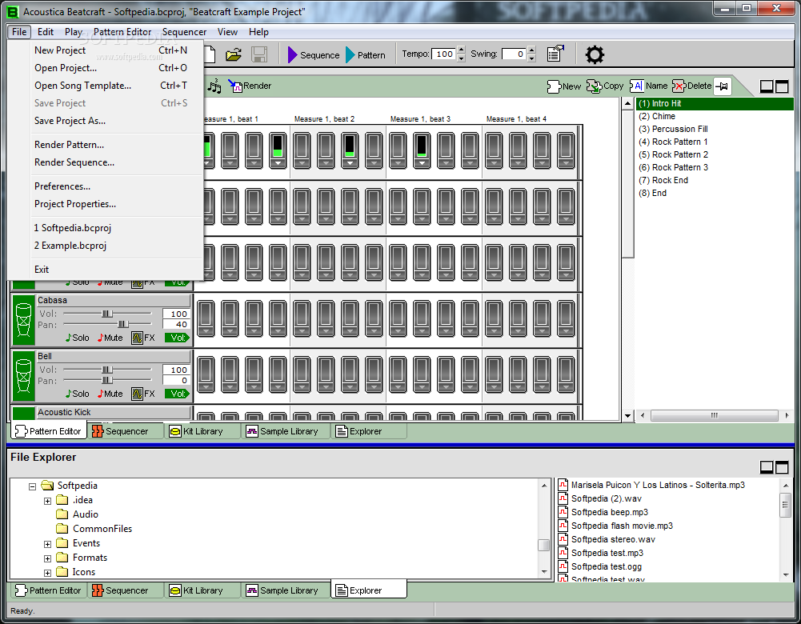Open the Edit menu
The height and width of the screenshot is (624, 801).
pyautogui.click(x=46, y=32)
